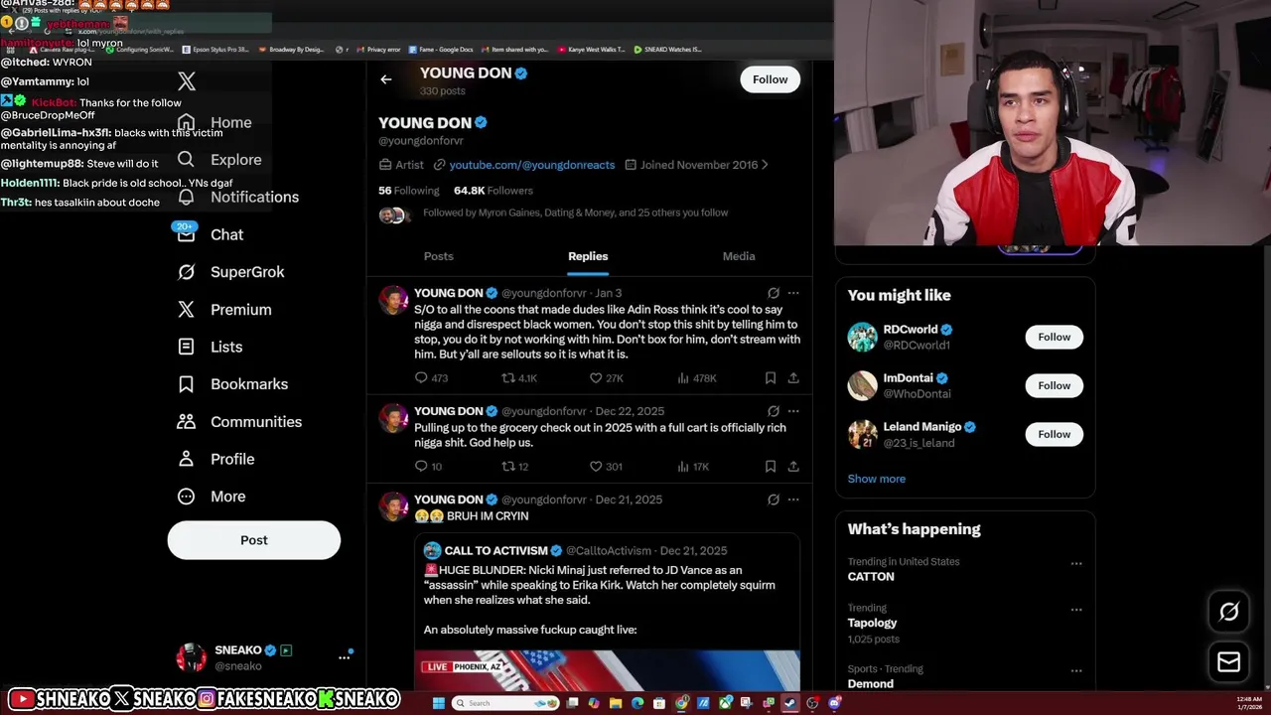Open floating messages envelope icon

click(x=1228, y=662)
